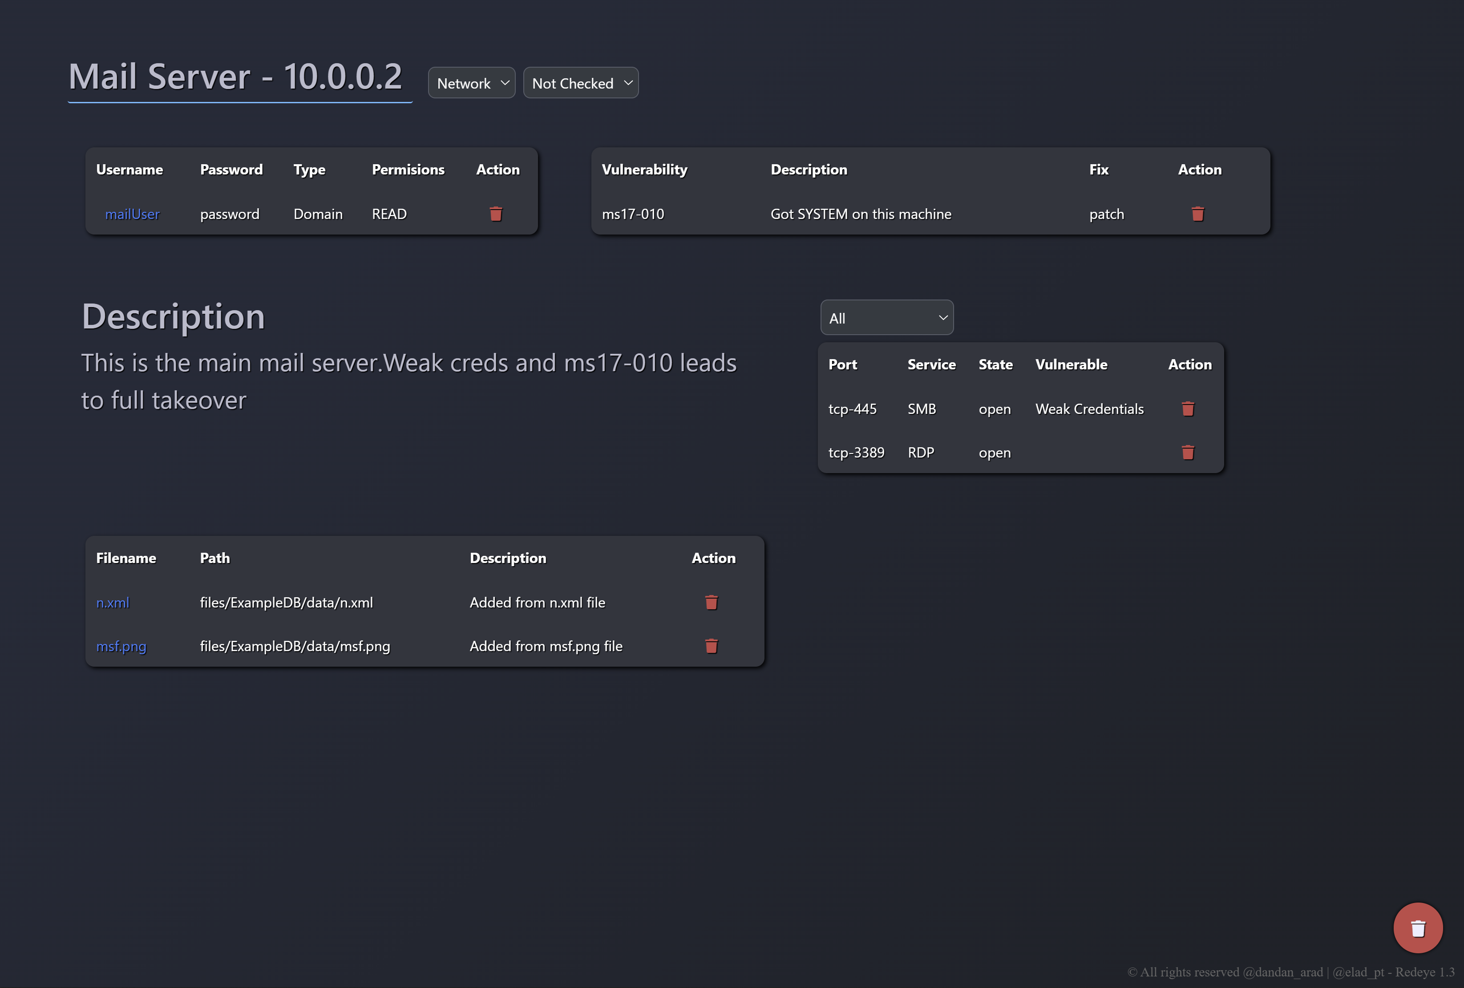Viewport: 1464px width, 988px height.
Task: Delete the tcp-445 SMB port row
Action: pos(1188,409)
